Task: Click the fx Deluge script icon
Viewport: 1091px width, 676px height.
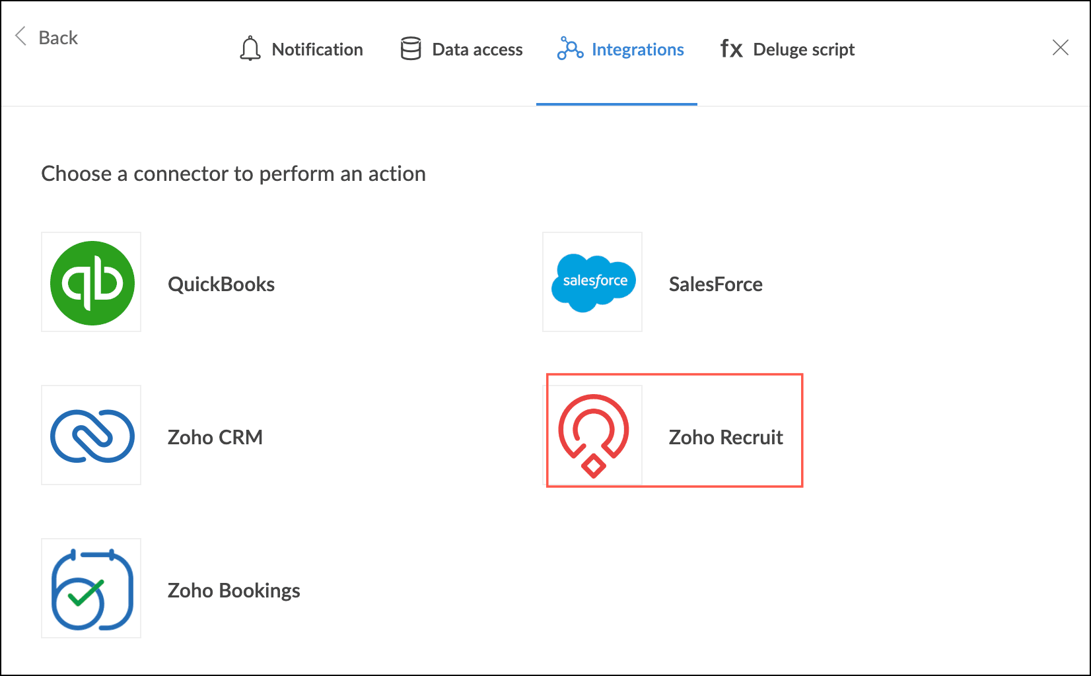Action: click(731, 50)
